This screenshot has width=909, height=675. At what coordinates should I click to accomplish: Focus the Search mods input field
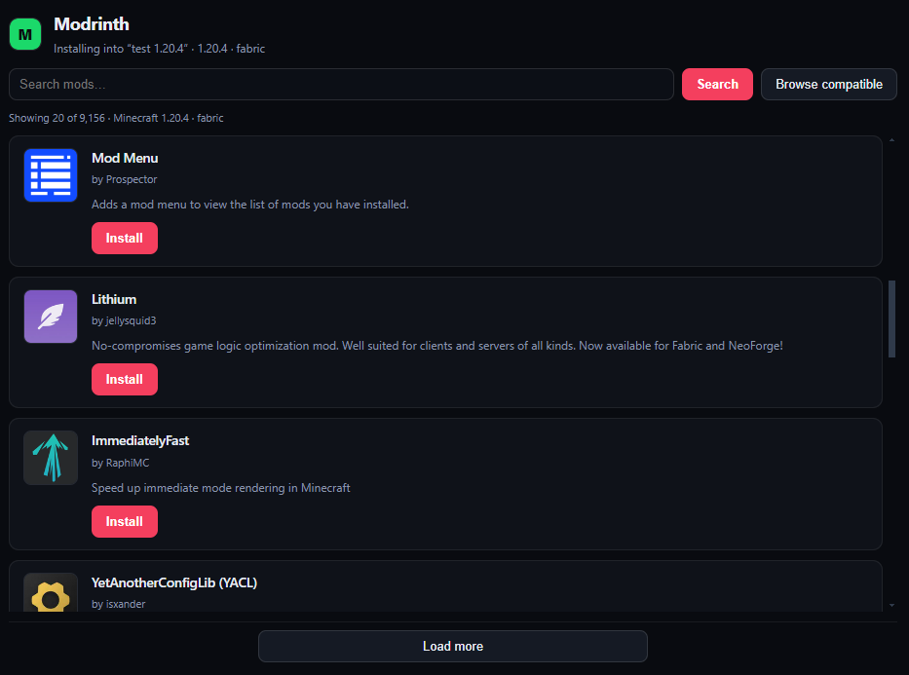pyautogui.click(x=341, y=84)
